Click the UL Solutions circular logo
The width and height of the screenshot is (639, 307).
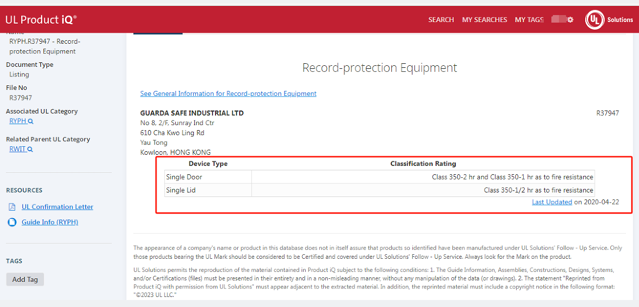tap(595, 20)
